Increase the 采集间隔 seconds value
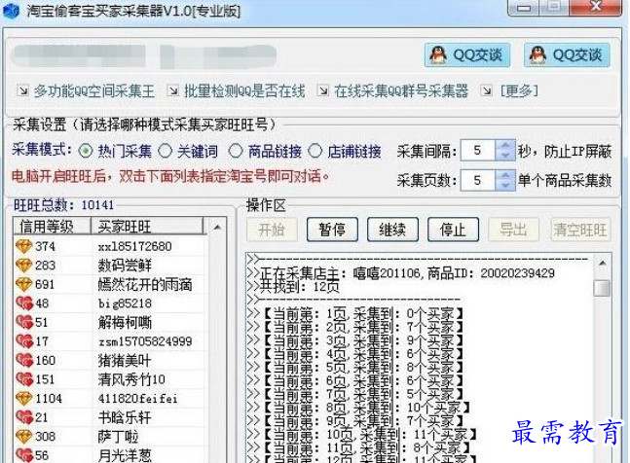The image size is (630, 463). tap(505, 145)
